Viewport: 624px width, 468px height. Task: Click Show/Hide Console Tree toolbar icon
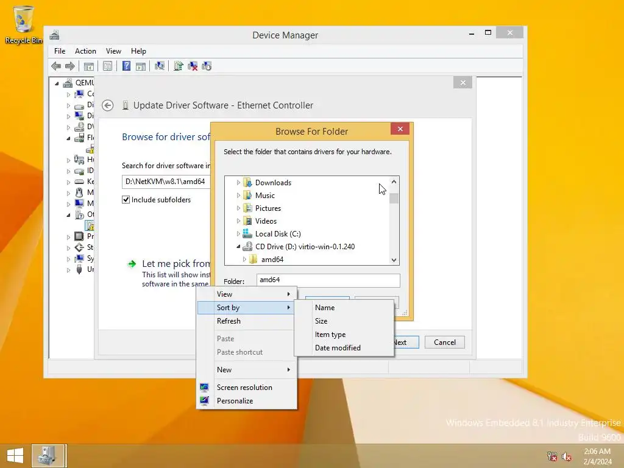coord(89,66)
